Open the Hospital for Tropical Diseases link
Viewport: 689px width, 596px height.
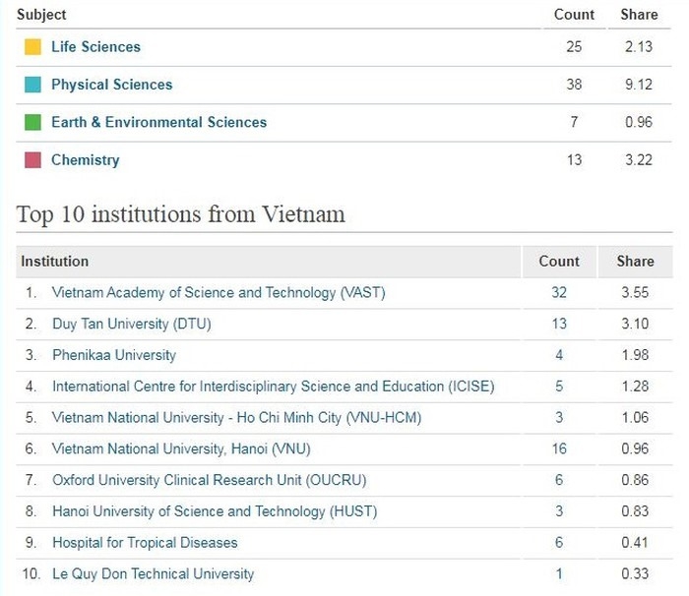coord(145,543)
